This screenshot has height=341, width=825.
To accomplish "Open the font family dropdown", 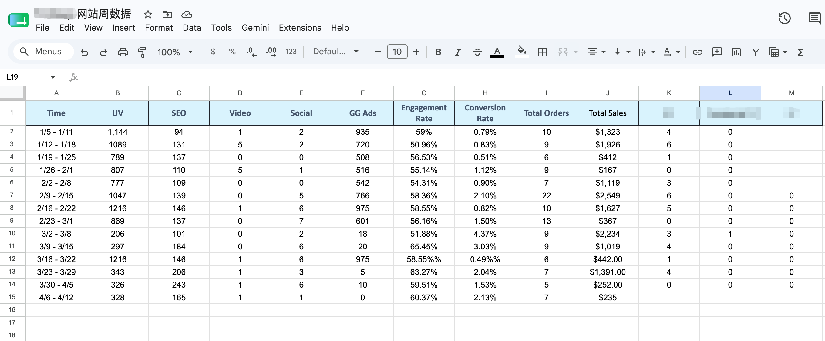I will pyautogui.click(x=335, y=52).
